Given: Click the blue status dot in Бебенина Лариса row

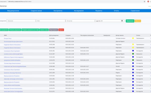Looking at the screenshot, I should click(133, 57).
